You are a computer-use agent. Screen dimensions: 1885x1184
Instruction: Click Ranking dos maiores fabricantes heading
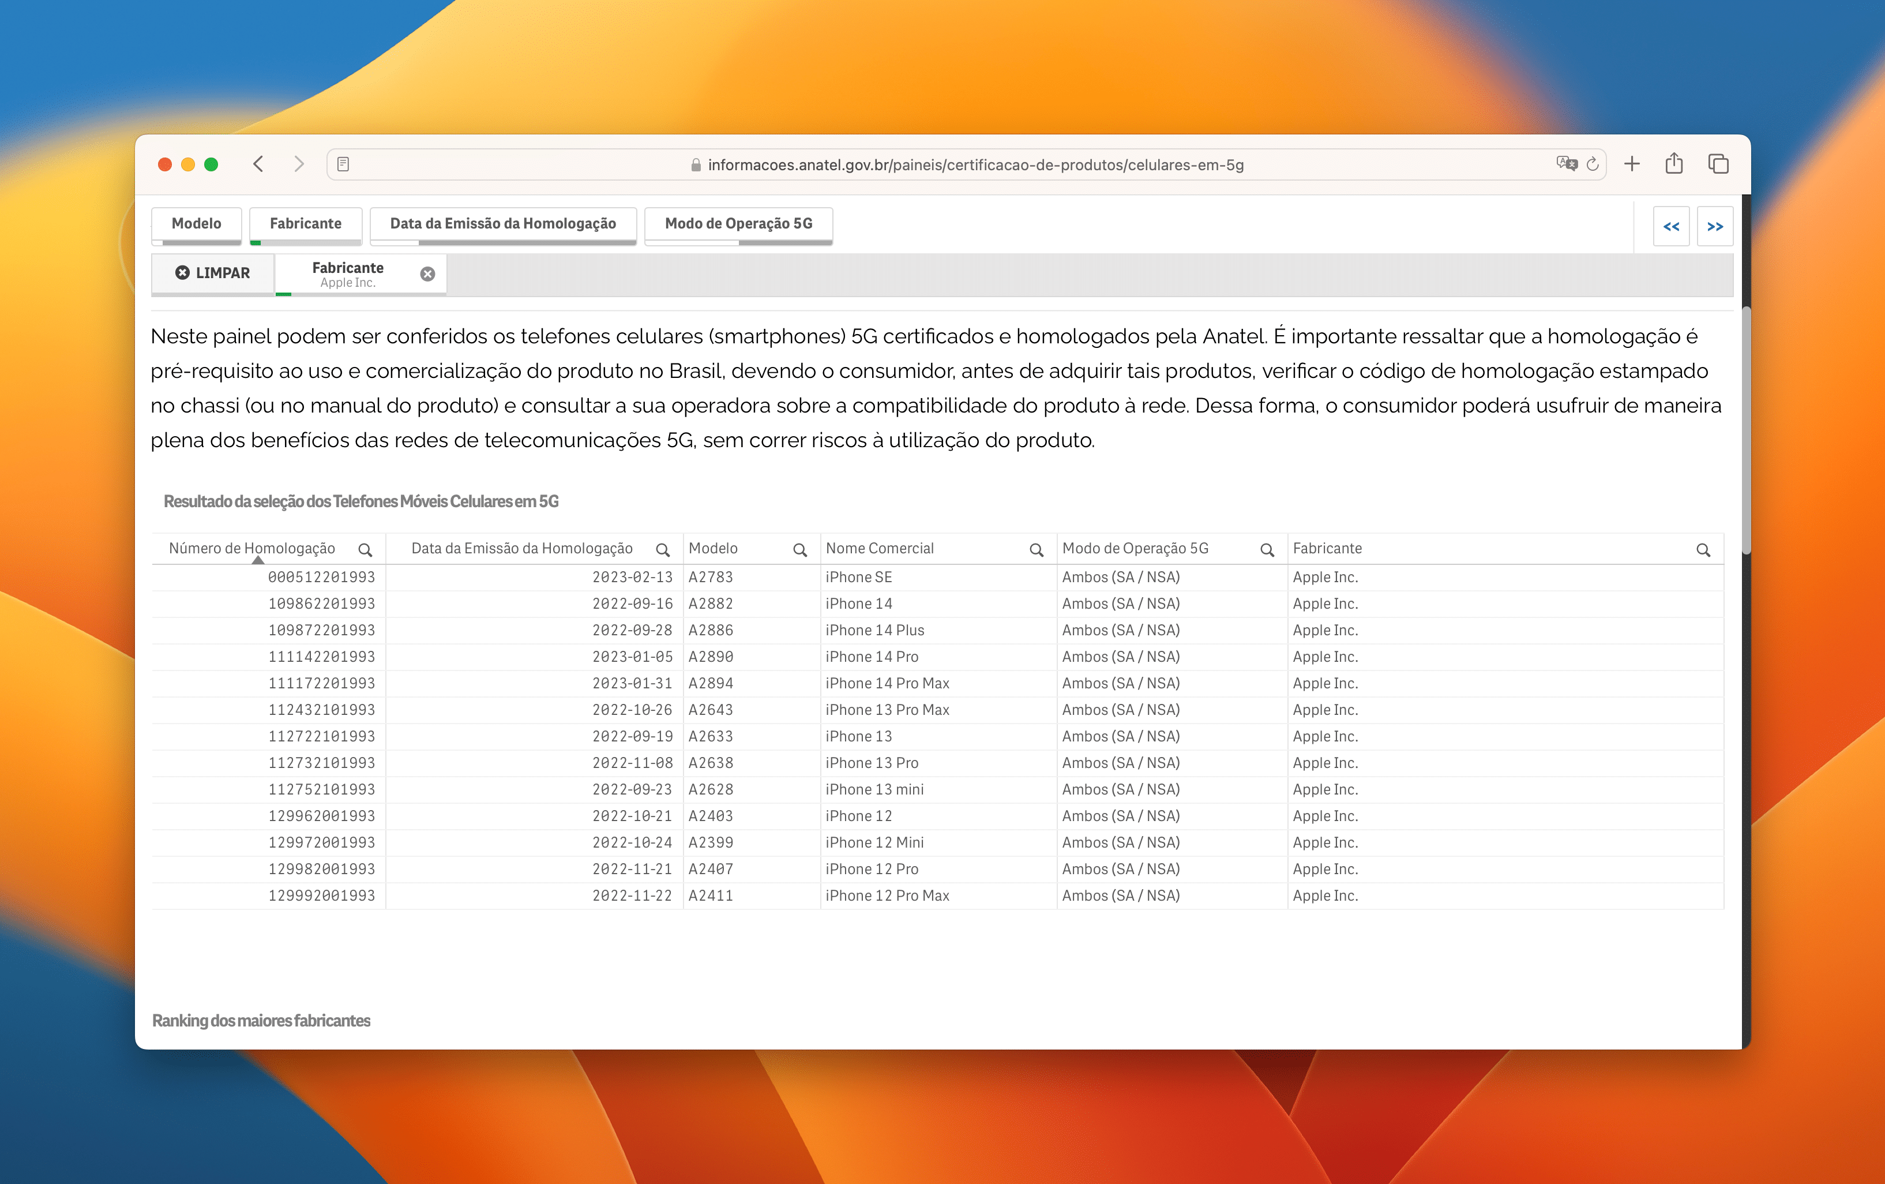point(261,1021)
